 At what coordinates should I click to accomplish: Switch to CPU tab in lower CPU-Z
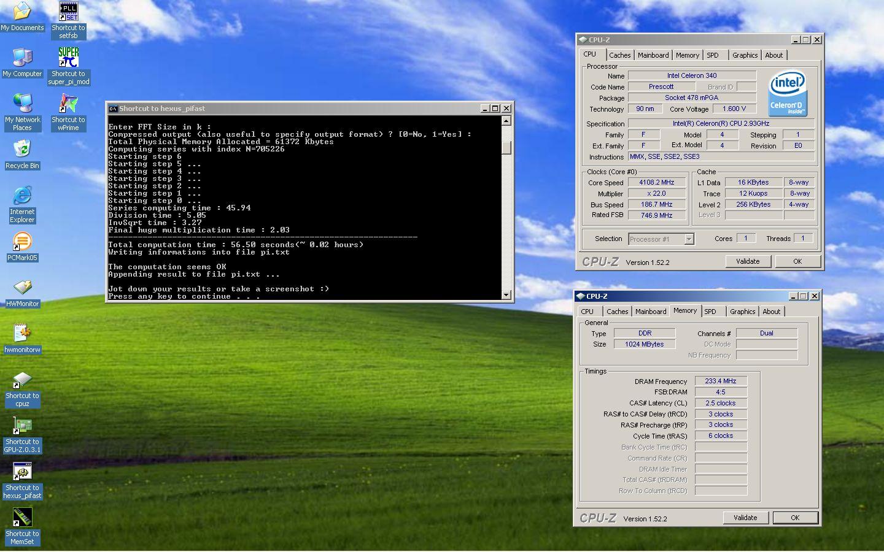coord(587,312)
